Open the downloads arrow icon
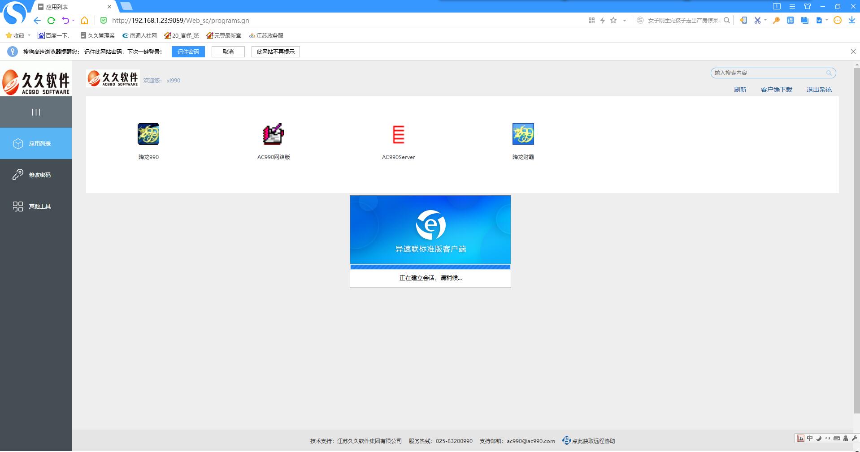This screenshot has height=452, width=860. pyautogui.click(x=851, y=20)
